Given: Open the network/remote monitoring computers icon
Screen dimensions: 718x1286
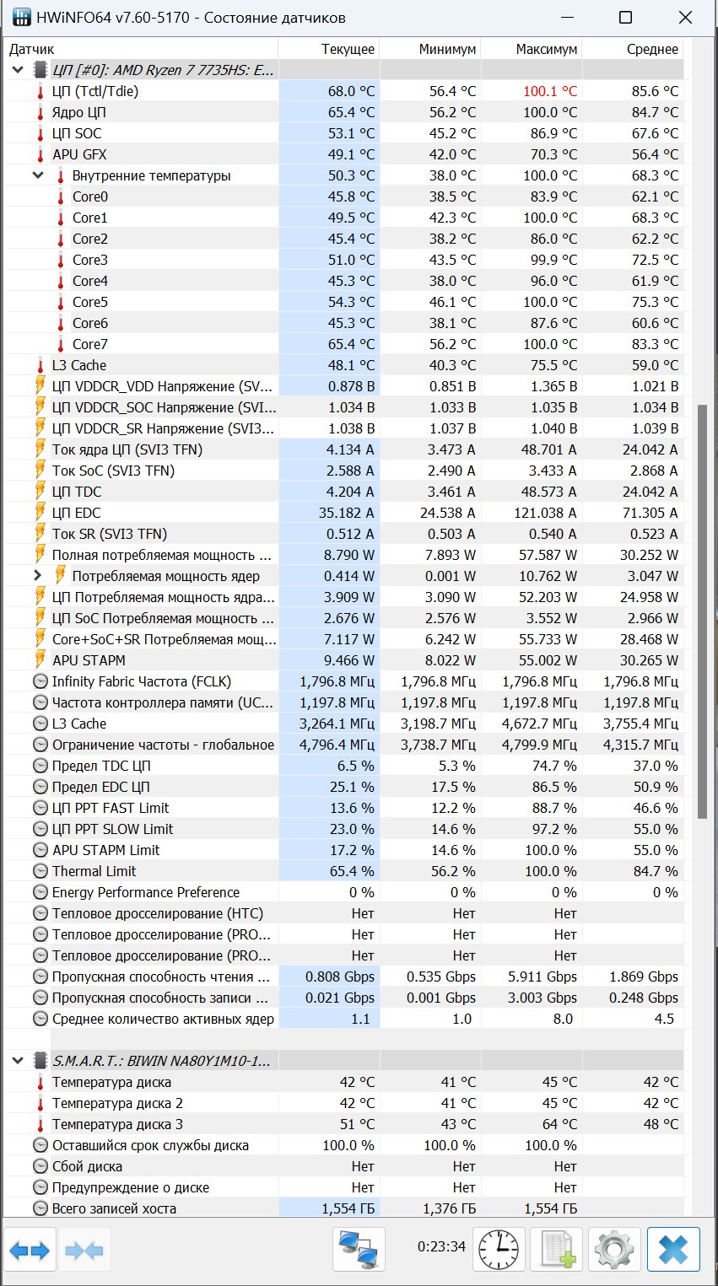Looking at the screenshot, I should [x=359, y=1249].
